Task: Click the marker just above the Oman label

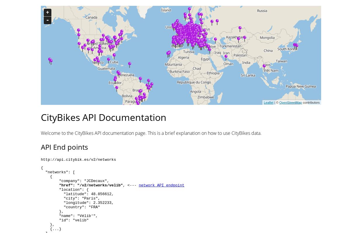Action: [226, 57]
